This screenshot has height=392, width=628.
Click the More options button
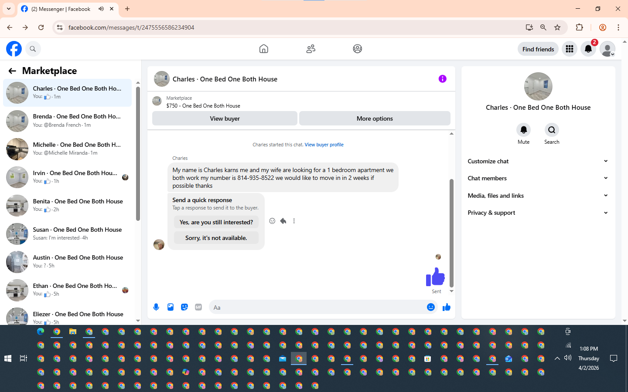tap(375, 118)
